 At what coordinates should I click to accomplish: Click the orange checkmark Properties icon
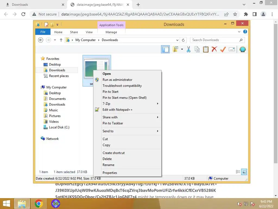coord(223,49)
